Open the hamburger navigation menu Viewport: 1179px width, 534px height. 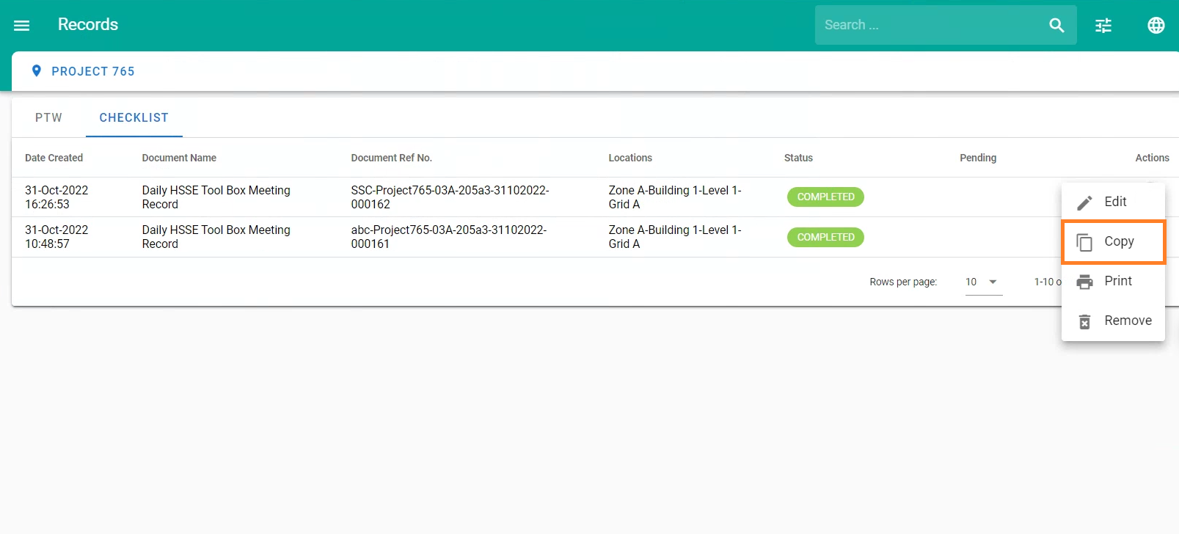coord(22,26)
